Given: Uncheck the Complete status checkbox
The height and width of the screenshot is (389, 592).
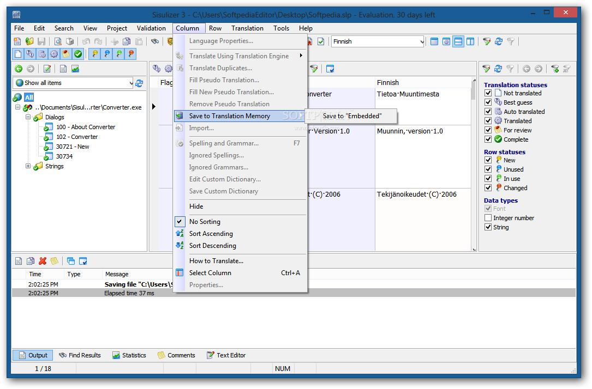Looking at the screenshot, I should click(x=488, y=139).
